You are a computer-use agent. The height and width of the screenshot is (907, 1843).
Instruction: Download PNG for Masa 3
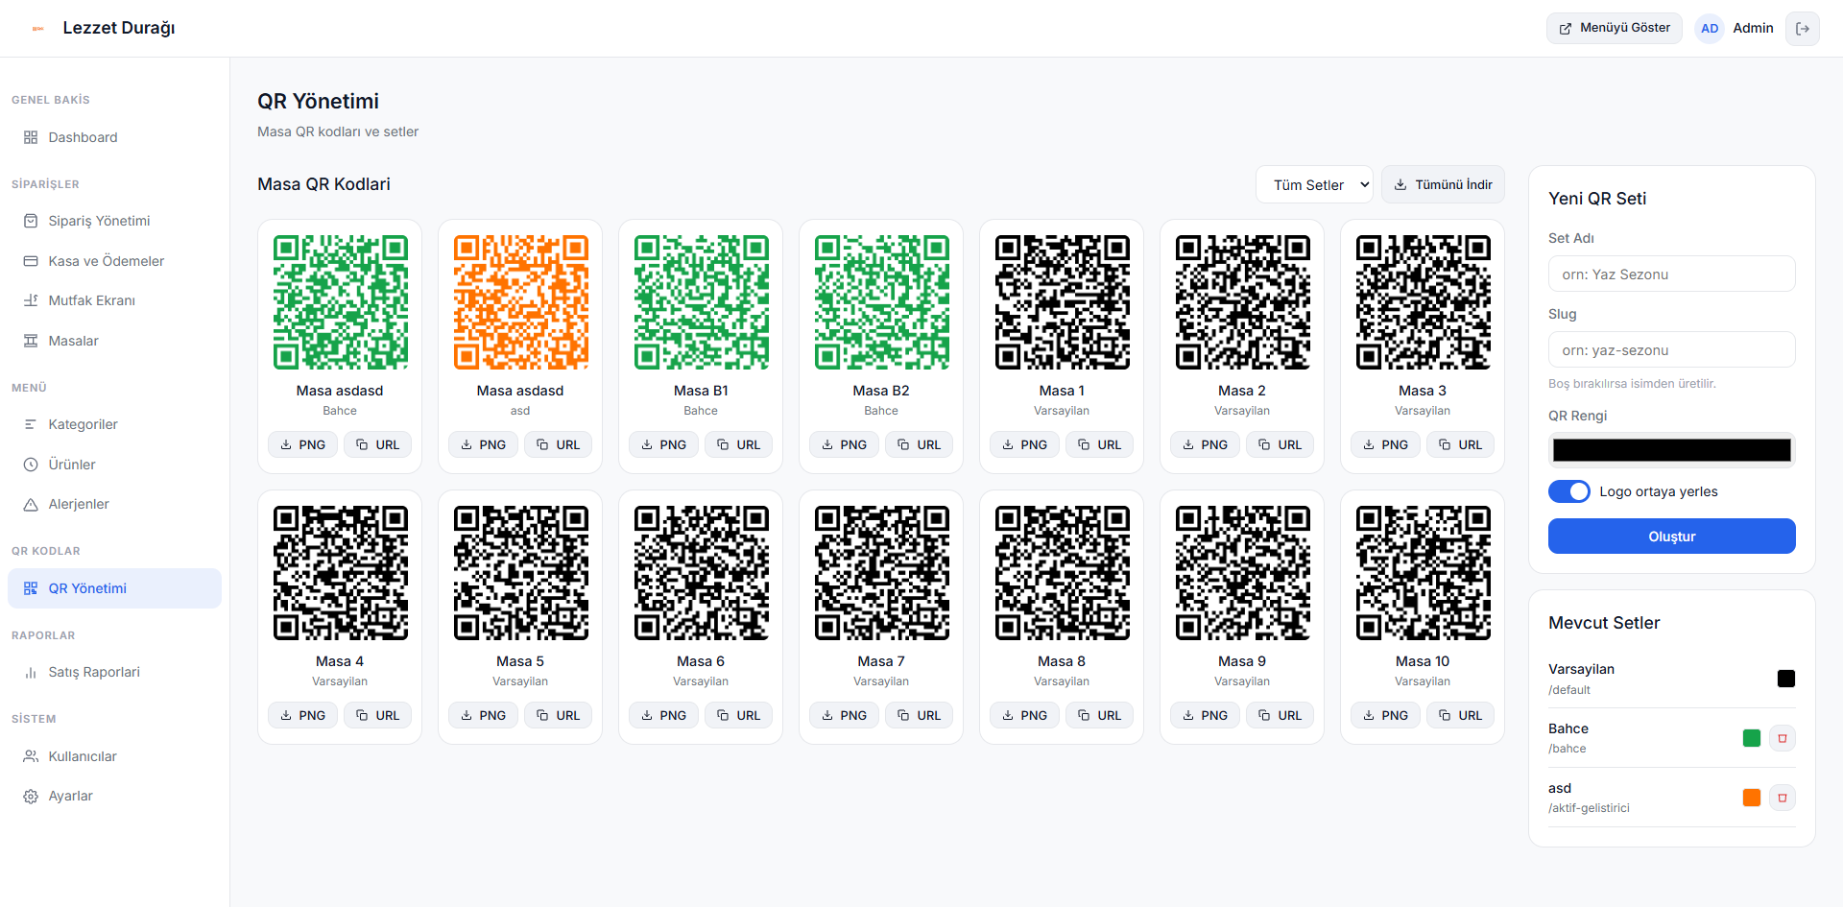coord(1385,444)
